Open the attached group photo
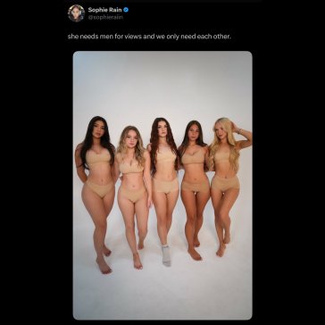Screen dimensions: 325x325 point(162,186)
